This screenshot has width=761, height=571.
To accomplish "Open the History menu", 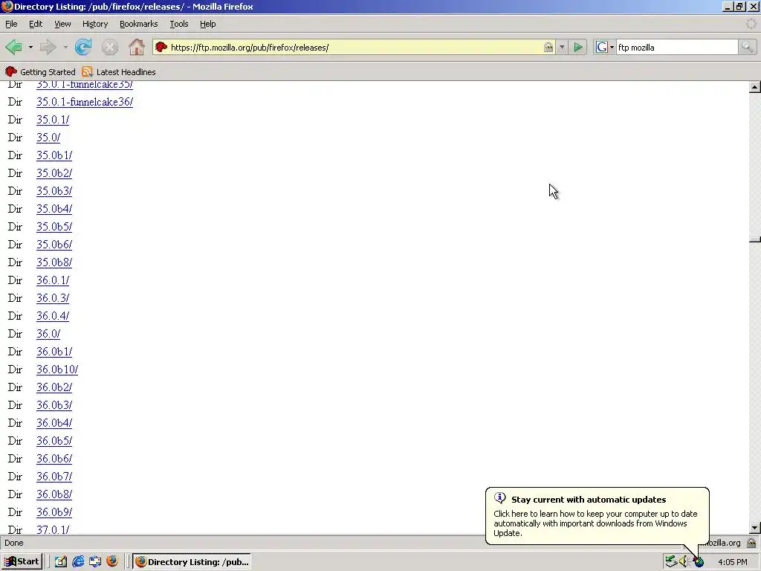I will coord(94,24).
